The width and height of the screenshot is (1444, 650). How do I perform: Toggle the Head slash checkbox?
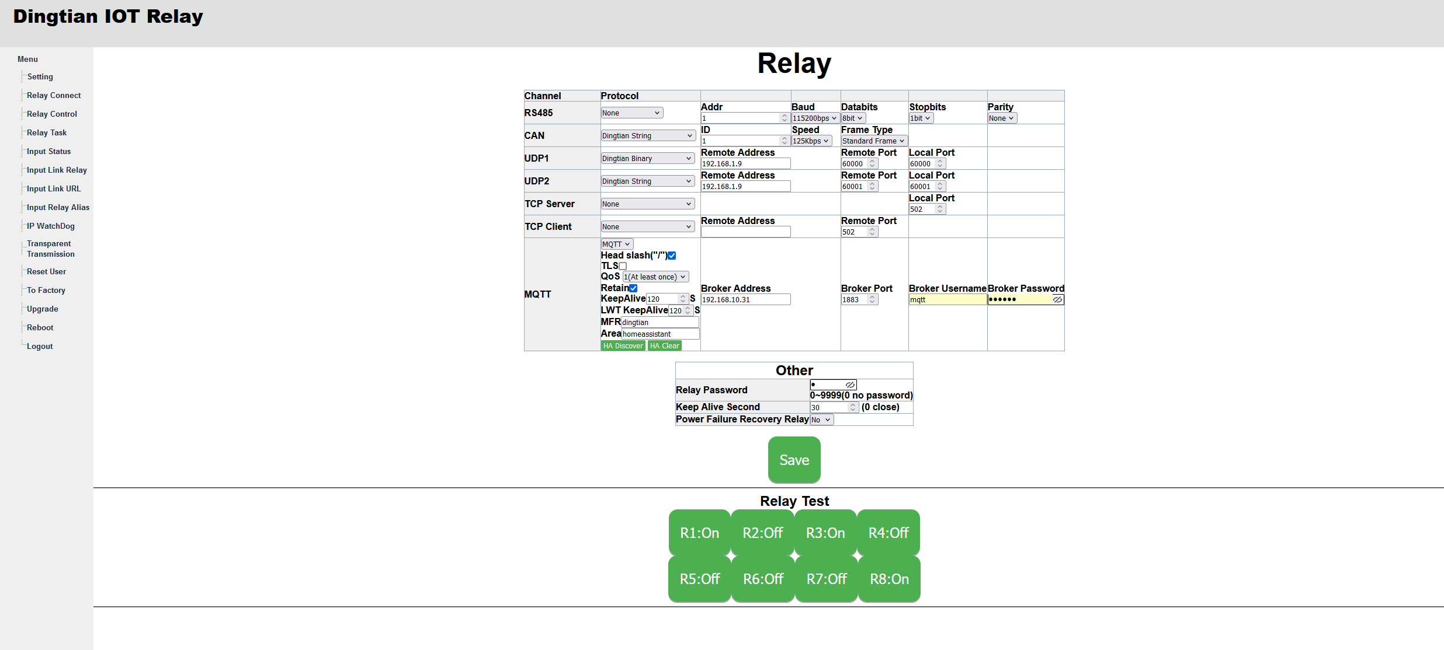point(672,256)
